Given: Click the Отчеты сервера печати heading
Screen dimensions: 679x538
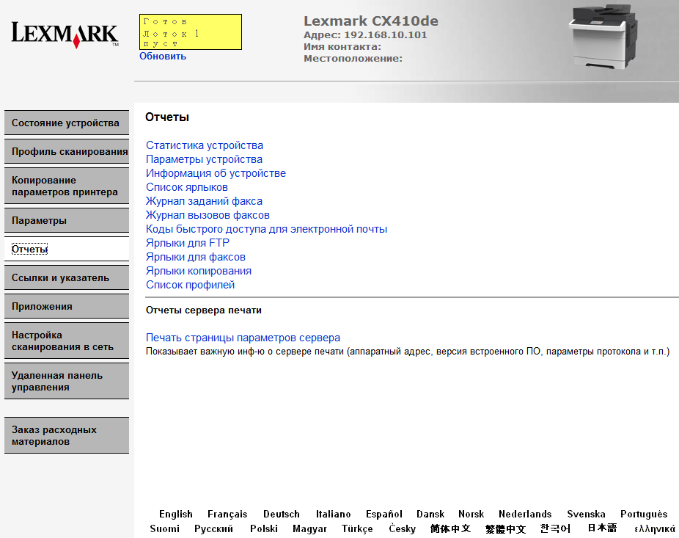Looking at the screenshot, I should click(x=204, y=310).
